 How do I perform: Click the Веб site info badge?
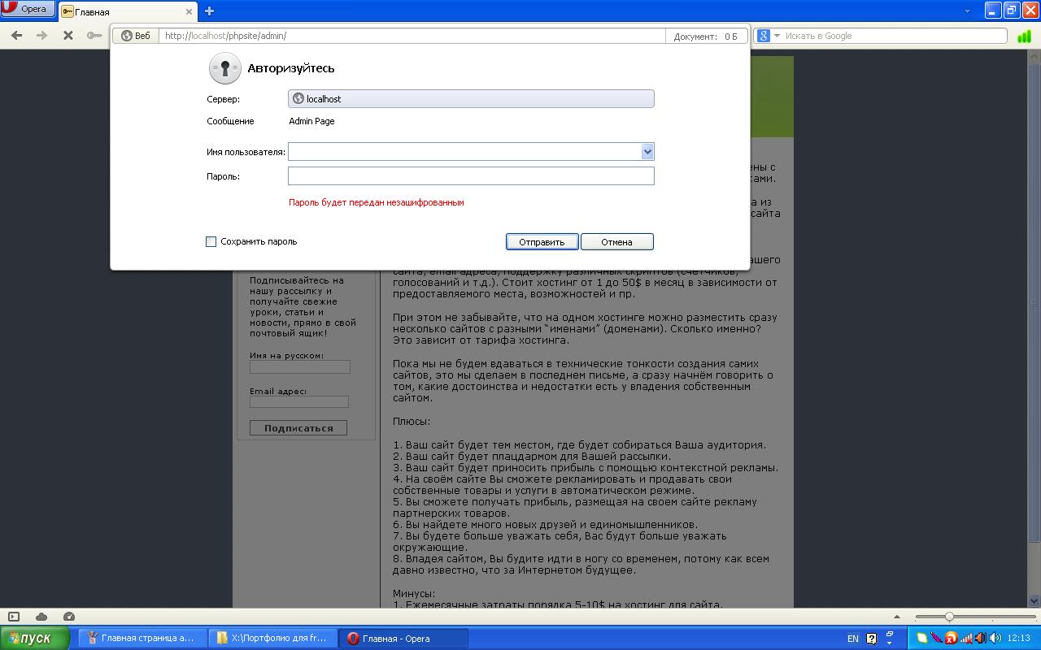(x=136, y=36)
